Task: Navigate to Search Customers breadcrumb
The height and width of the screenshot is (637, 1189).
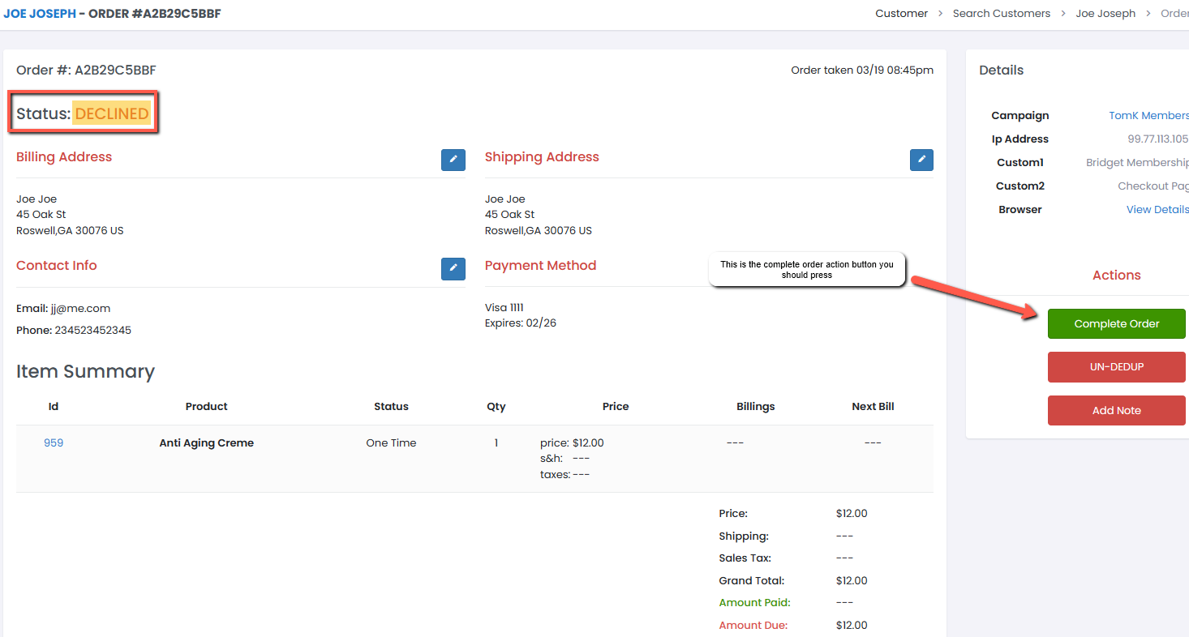Action: (1001, 14)
